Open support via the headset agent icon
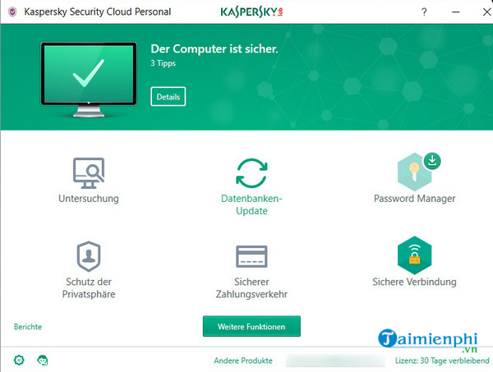The height and width of the screenshot is (372, 493). tap(43, 360)
